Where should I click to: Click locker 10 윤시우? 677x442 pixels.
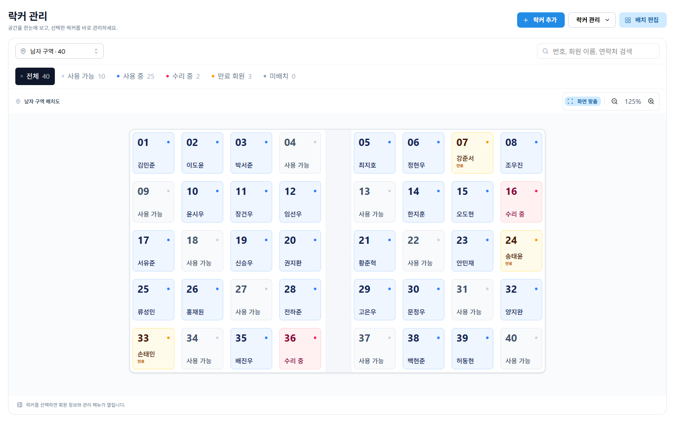(x=202, y=202)
